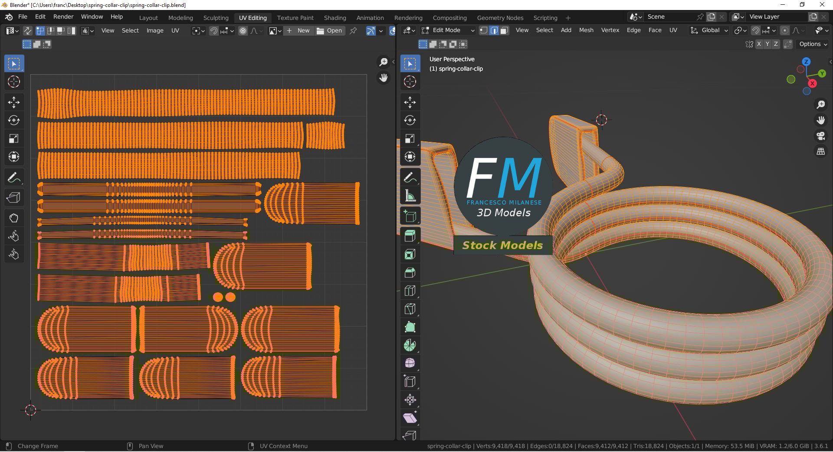The width and height of the screenshot is (833, 452).
Task: Choose the Spin tool
Action: 410,345
